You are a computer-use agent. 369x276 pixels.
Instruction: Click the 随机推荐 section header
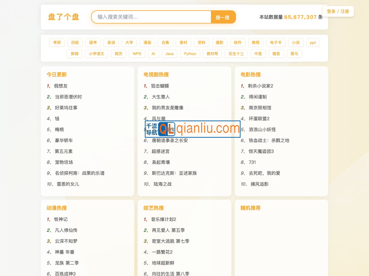click(250, 208)
